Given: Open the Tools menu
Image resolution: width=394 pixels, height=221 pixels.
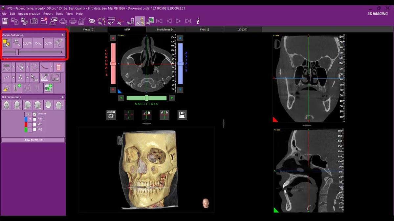Looking at the screenshot, I should pos(59,14).
